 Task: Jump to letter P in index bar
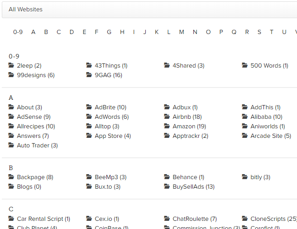221,32
